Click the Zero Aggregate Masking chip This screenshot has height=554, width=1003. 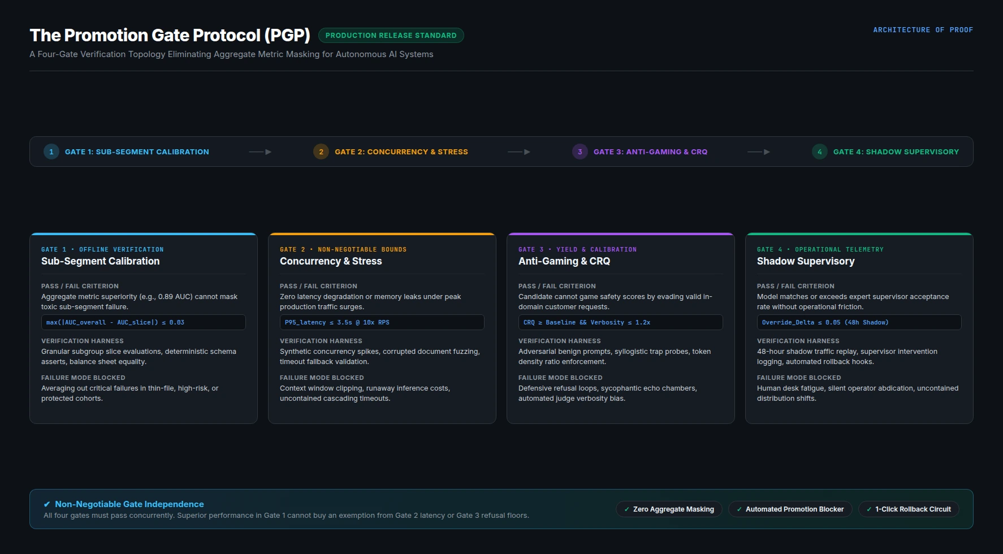[x=669, y=509]
